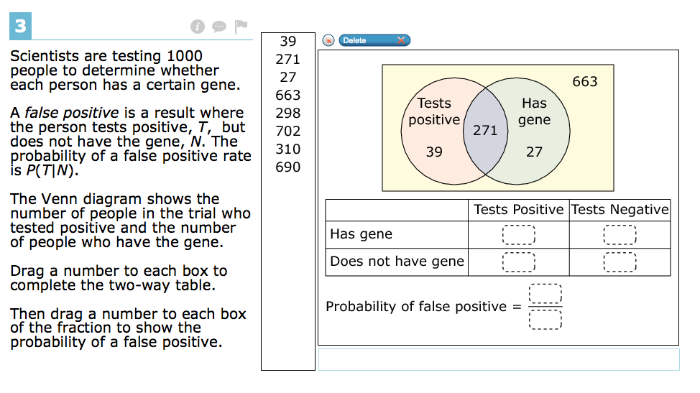Click the red X on the Delete button

coord(401,41)
